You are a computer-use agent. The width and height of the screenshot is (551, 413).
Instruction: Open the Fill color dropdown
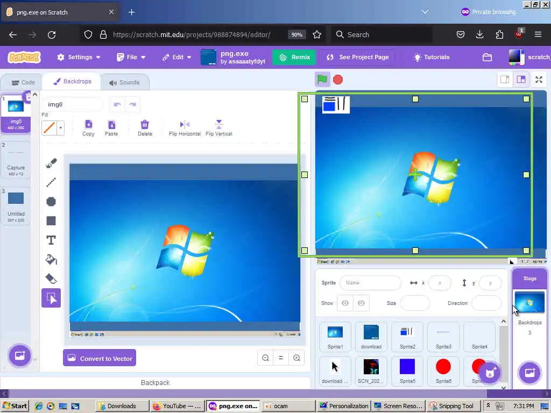click(x=61, y=128)
